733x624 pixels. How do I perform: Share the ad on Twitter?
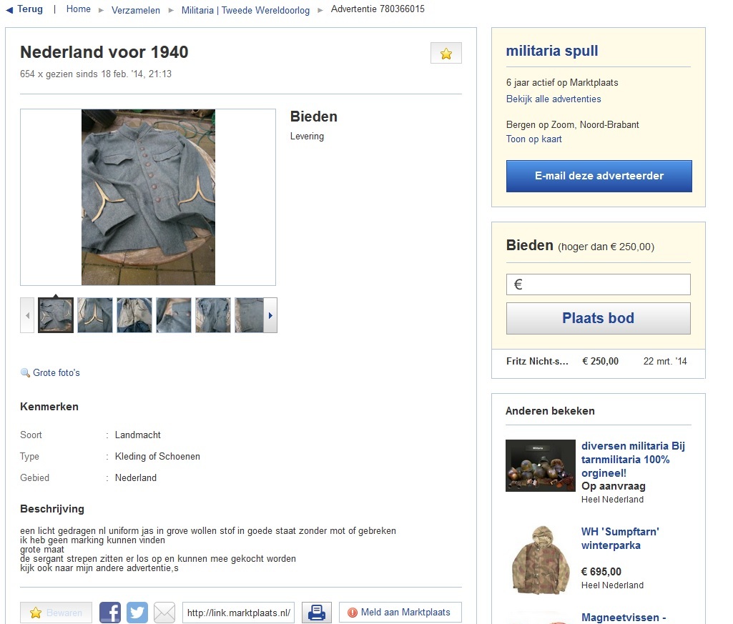click(x=137, y=613)
